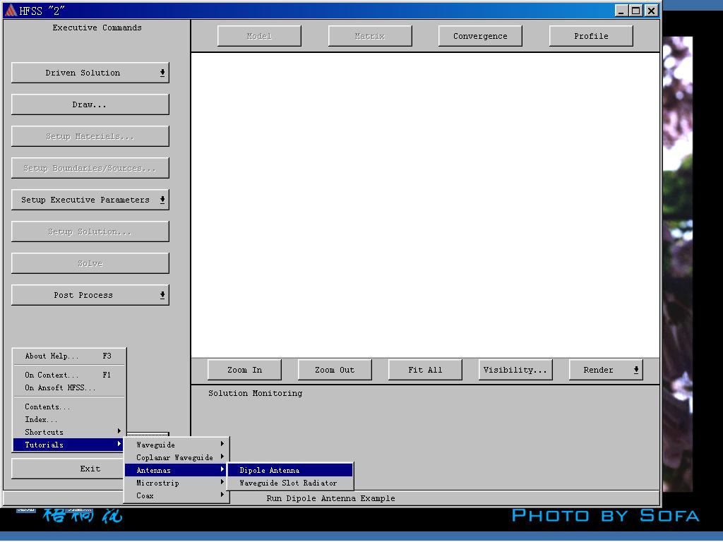Open the Convergence view
Image resolution: width=723 pixels, height=542 pixels.
coord(480,36)
